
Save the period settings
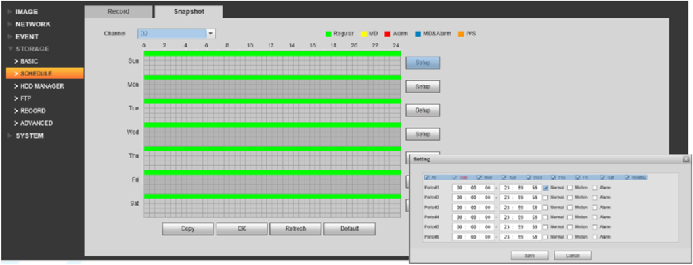pos(529,256)
